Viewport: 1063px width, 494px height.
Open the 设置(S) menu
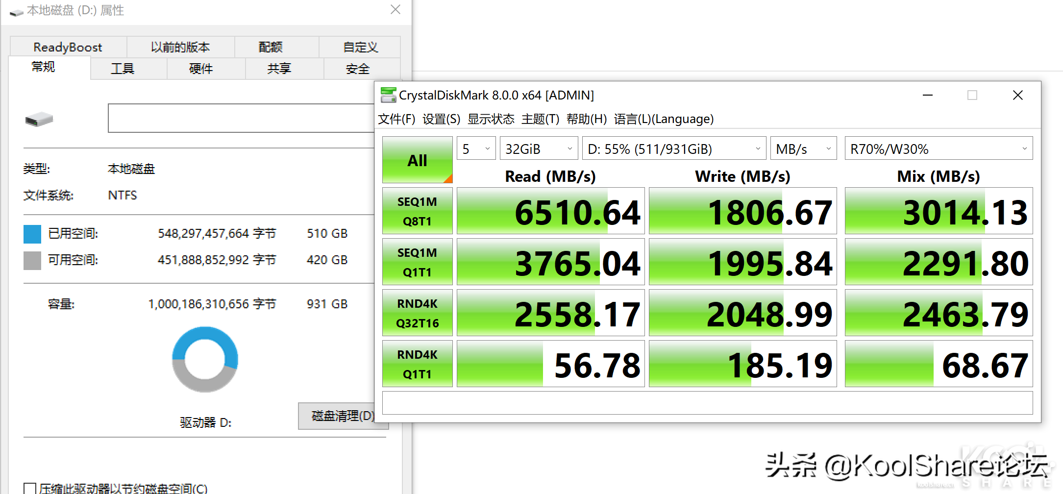pos(441,119)
